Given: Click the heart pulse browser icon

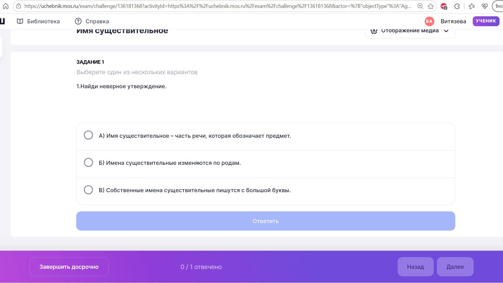Looking at the screenshot, I should click(x=485, y=6).
